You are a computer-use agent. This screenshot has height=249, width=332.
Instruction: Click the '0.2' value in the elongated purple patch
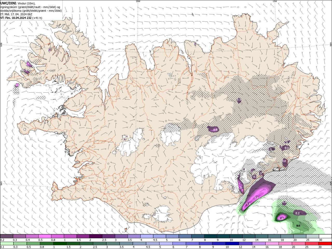pos(298,213)
